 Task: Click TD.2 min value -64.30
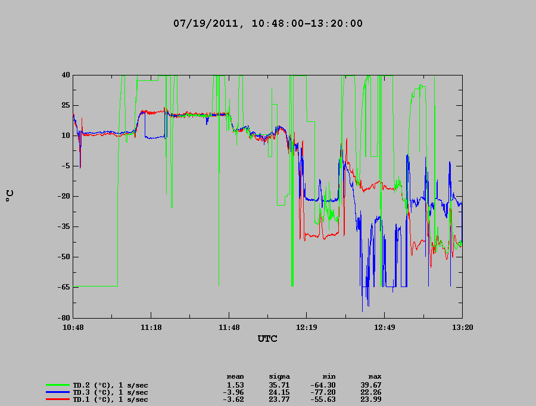(323, 385)
